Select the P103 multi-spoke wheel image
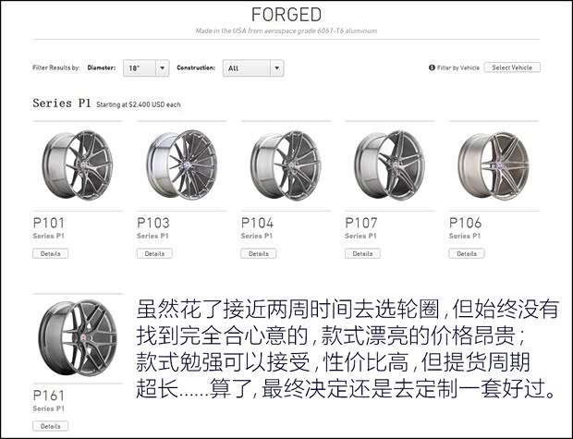 point(182,165)
